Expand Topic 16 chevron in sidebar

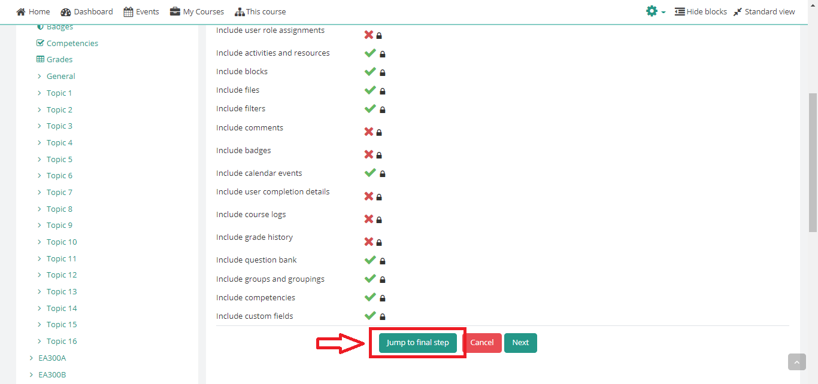(40, 341)
